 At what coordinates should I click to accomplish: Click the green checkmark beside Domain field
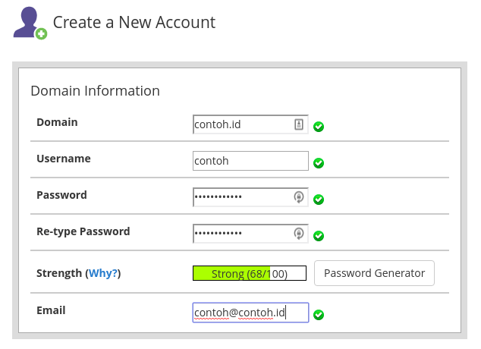319,127
